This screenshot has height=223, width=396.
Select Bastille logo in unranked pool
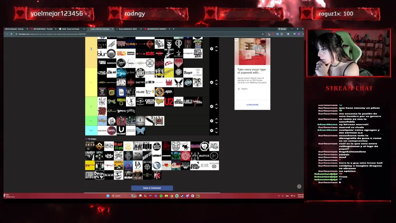pyautogui.click(x=204, y=156)
